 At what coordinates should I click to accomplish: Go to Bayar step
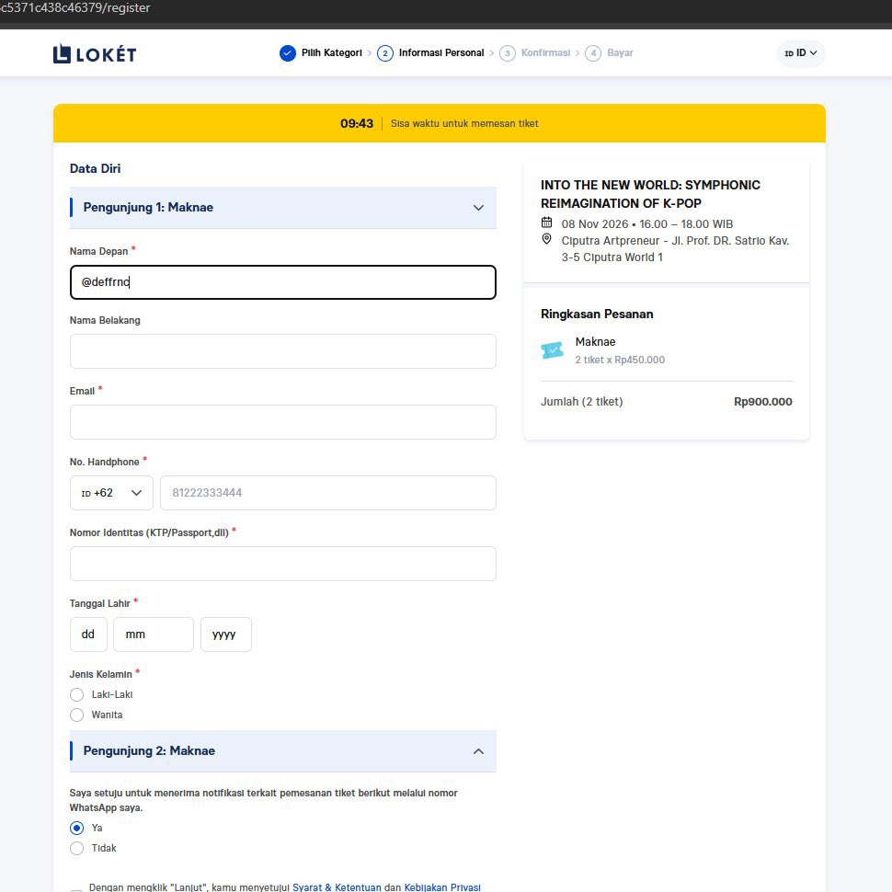(x=620, y=53)
